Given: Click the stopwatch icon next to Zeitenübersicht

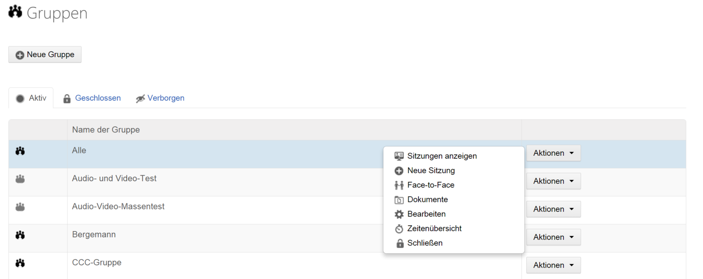Looking at the screenshot, I should [399, 229].
